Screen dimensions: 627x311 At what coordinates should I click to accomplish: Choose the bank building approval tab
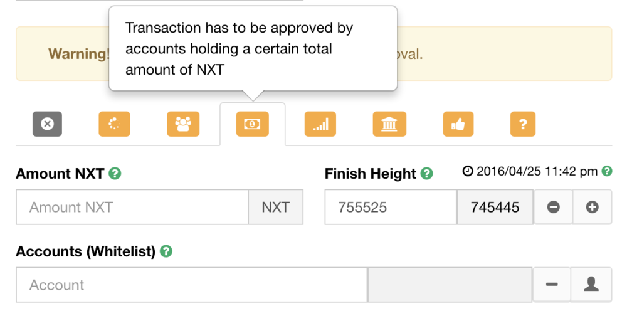pyautogui.click(x=389, y=124)
